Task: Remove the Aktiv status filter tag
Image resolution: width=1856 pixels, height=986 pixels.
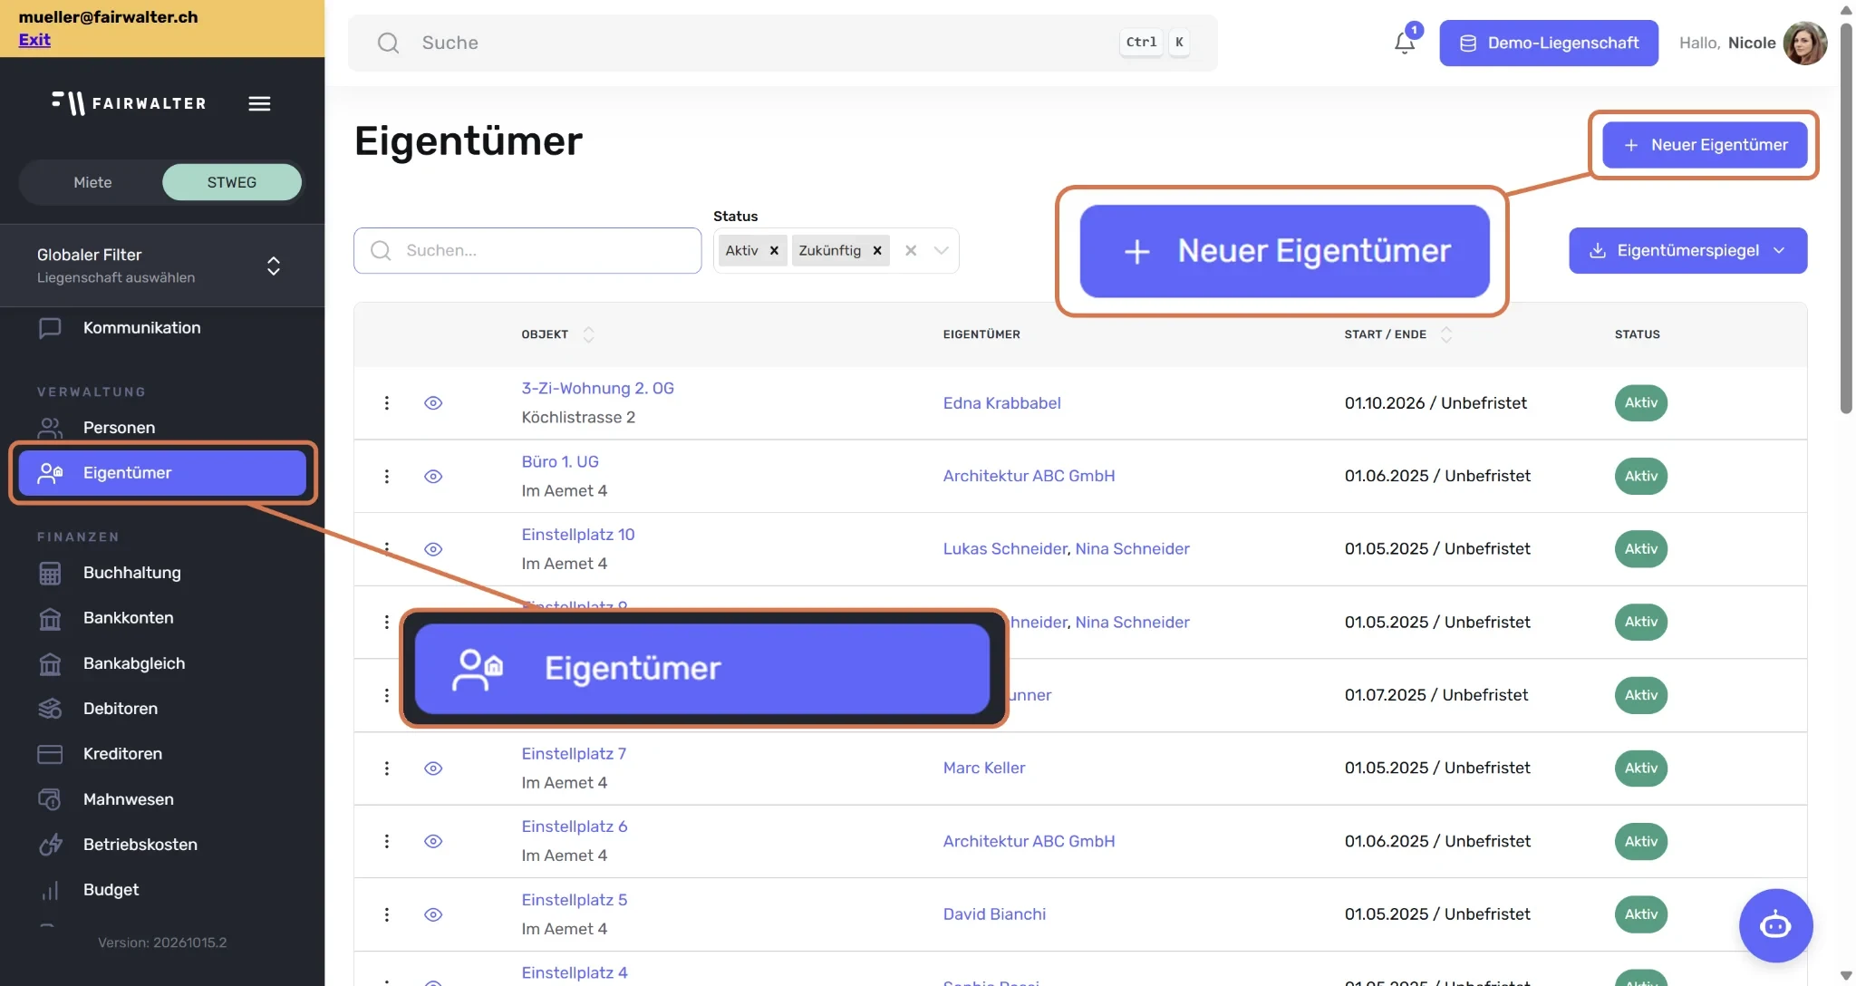Action: (x=774, y=251)
